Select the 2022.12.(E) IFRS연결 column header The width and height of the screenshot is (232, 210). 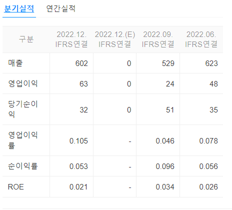coord(115,39)
